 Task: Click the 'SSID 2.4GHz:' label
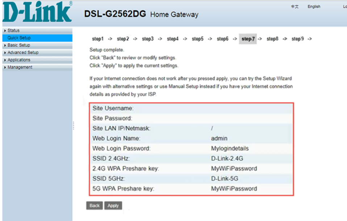111,158
